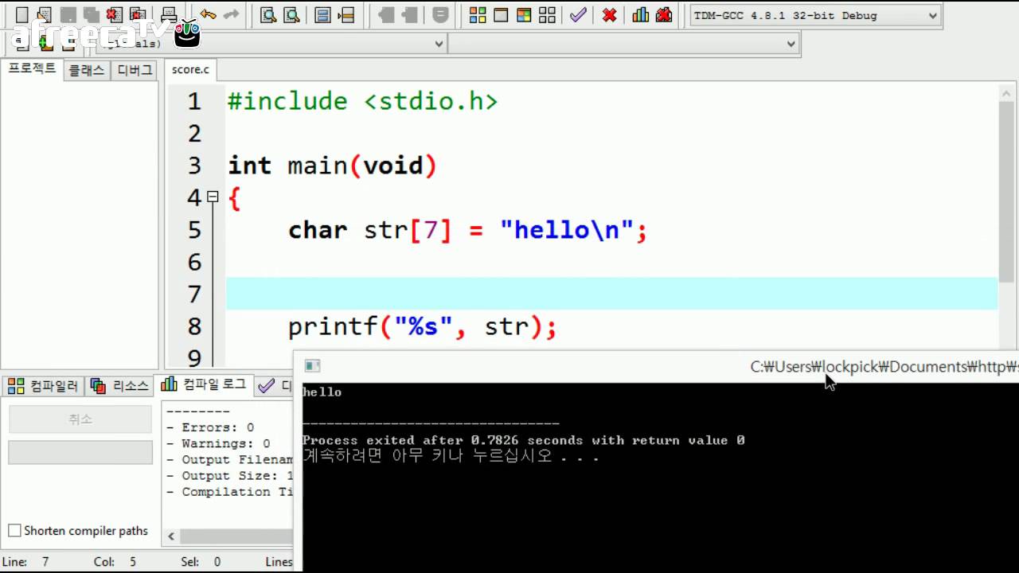Click the printf("%s", str); line
This screenshot has width=1019, height=573.
point(422,326)
